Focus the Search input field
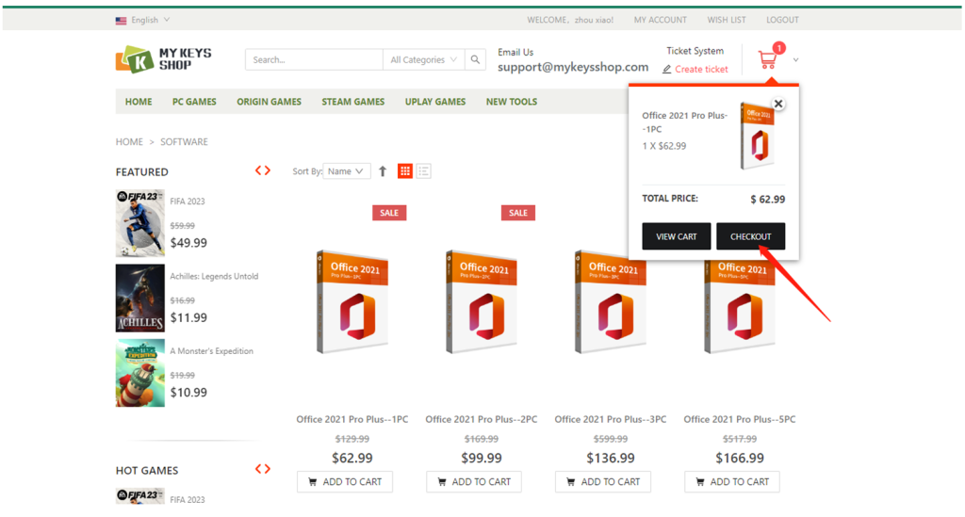The width and height of the screenshot is (965, 517). (x=314, y=59)
